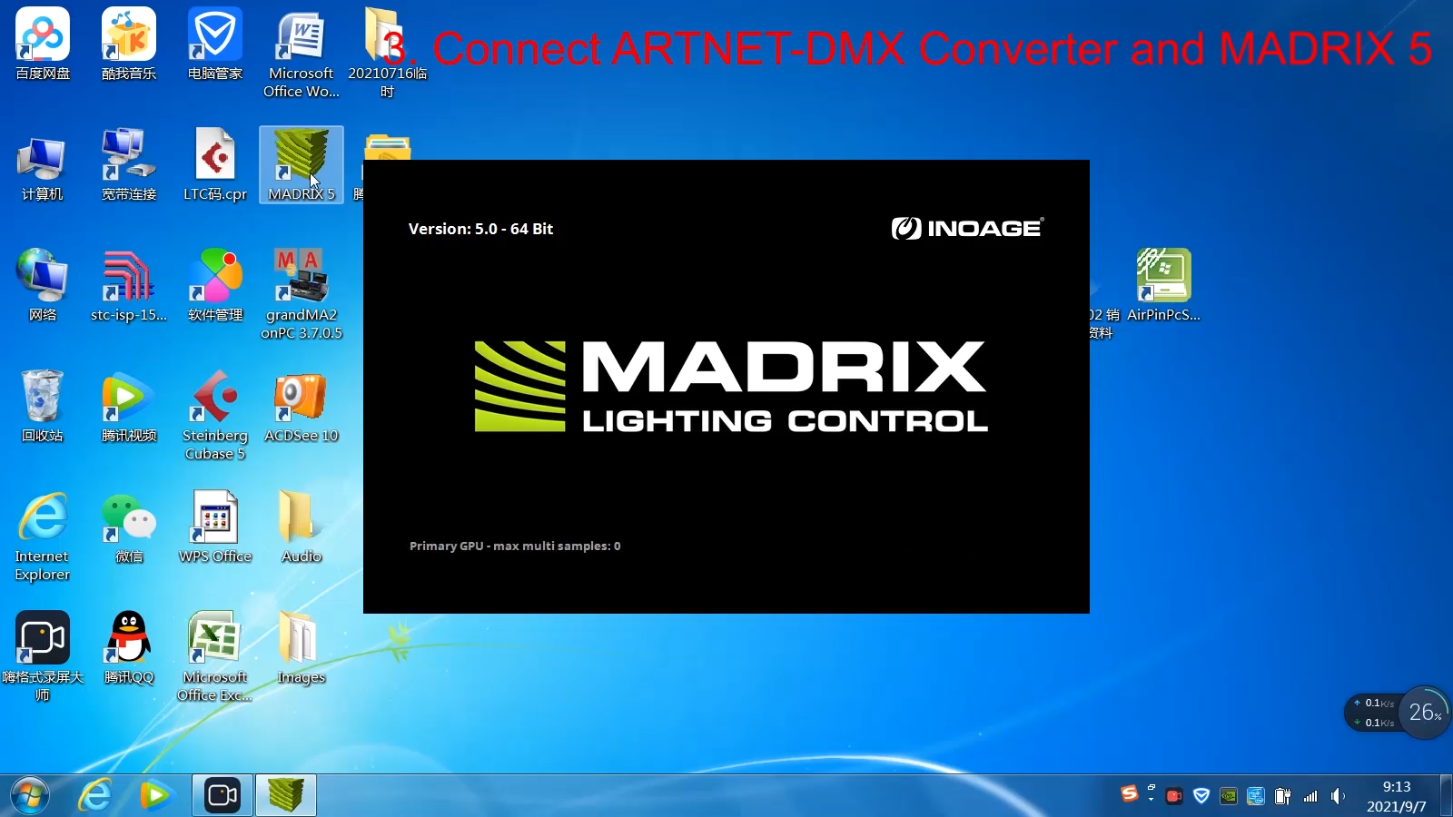Click the Show desktop button

coord(1447,796)
